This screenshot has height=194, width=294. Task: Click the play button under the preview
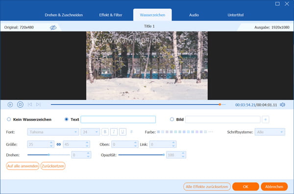coord(10,104)
